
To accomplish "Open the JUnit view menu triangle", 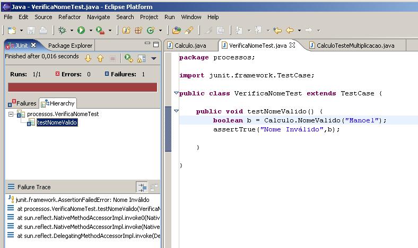I will (x=154, y=58).
